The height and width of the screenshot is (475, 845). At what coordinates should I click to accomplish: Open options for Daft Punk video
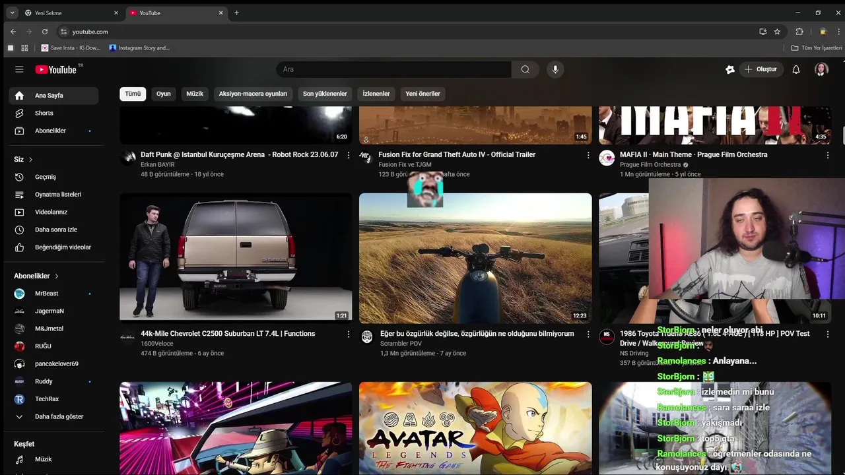click(x=349, y=155)
